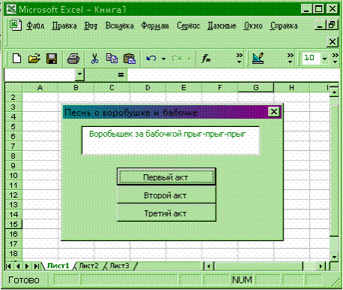Open the Insert Function fx icon
The width and height of the screenshot is (343, 290).
[206, 59]
